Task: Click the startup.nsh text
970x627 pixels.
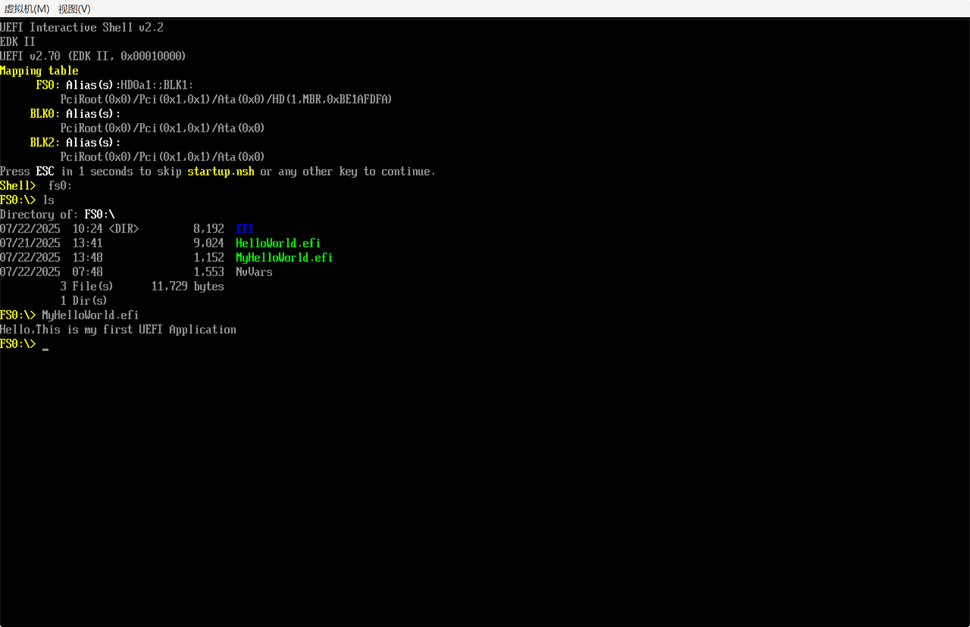Action: click(x=220, y=171)
